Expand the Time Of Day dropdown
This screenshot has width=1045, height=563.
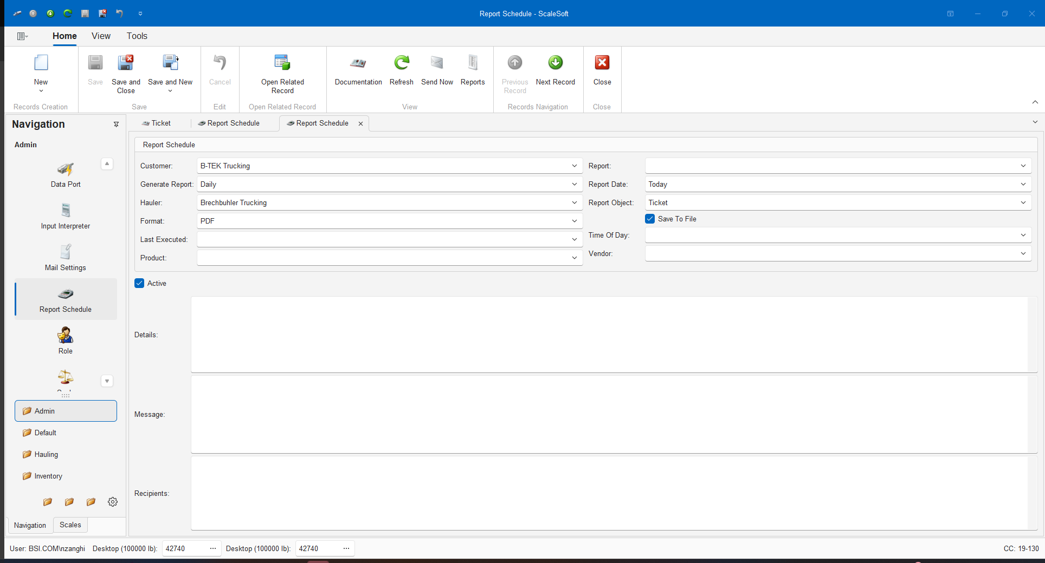1023,235
